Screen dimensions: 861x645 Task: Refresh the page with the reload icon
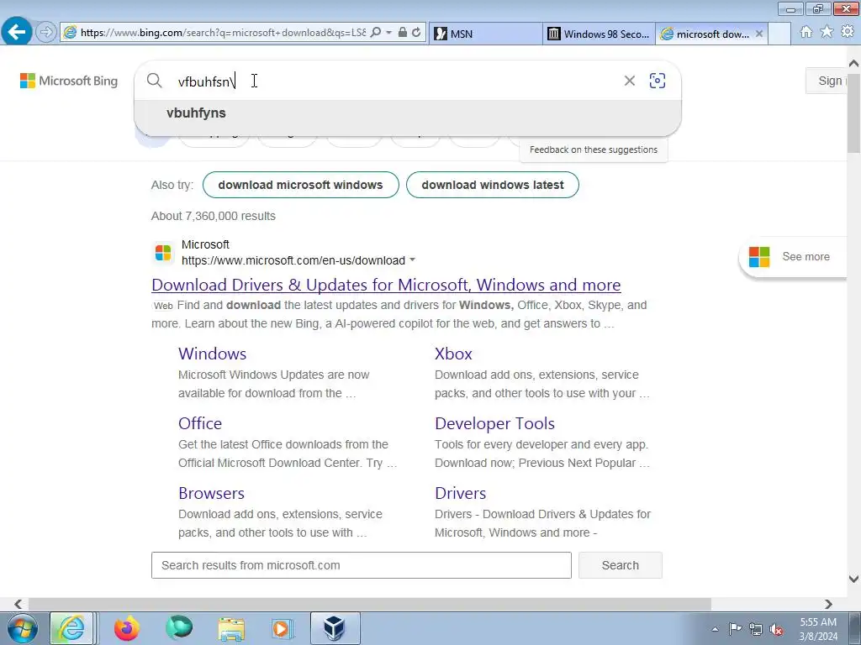click(x=416, y=33)
